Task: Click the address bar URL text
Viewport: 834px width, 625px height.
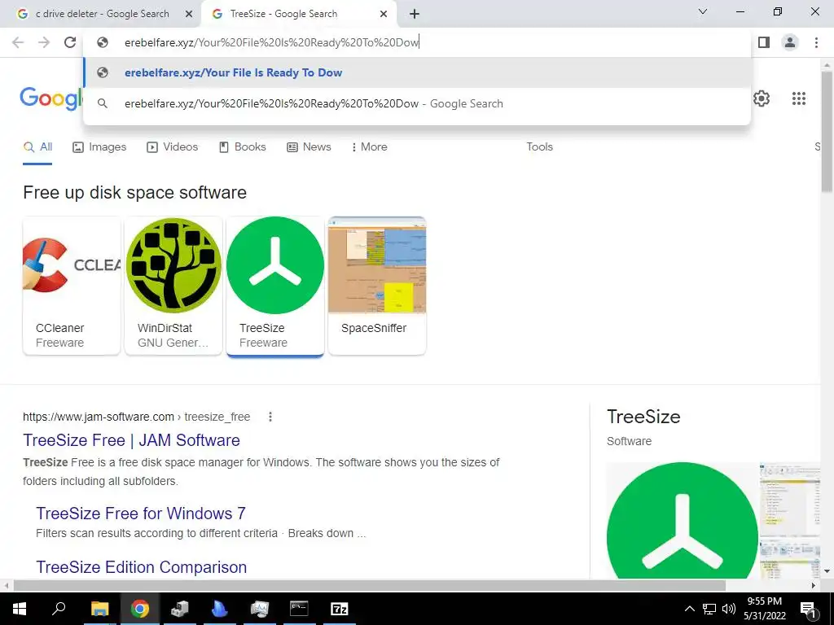Action: [x=271, y=42]
